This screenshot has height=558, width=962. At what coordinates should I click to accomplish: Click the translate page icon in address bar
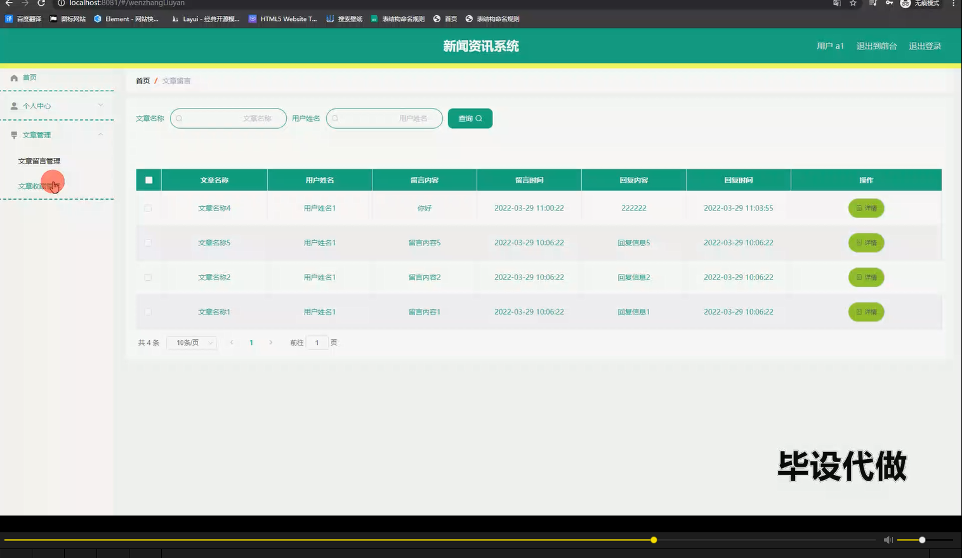pyautogui.click(x=837, y=3)
